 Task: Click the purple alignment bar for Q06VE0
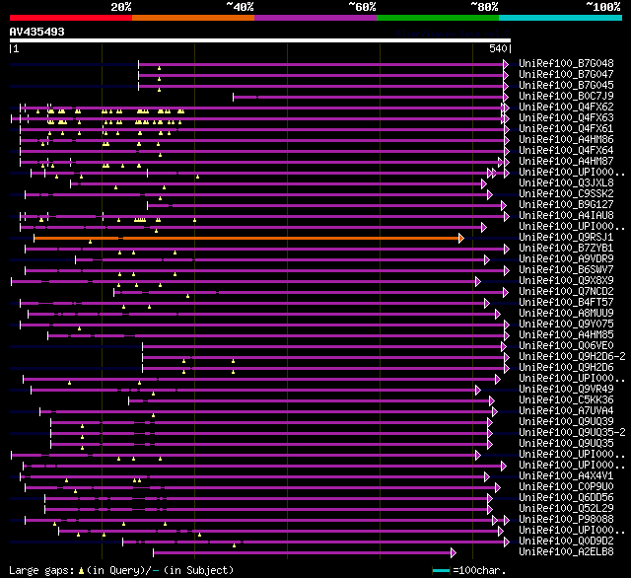pos(322,346)
